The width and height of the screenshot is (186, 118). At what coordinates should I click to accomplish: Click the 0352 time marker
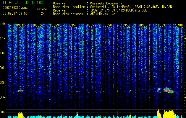click(x=38, y=25)
